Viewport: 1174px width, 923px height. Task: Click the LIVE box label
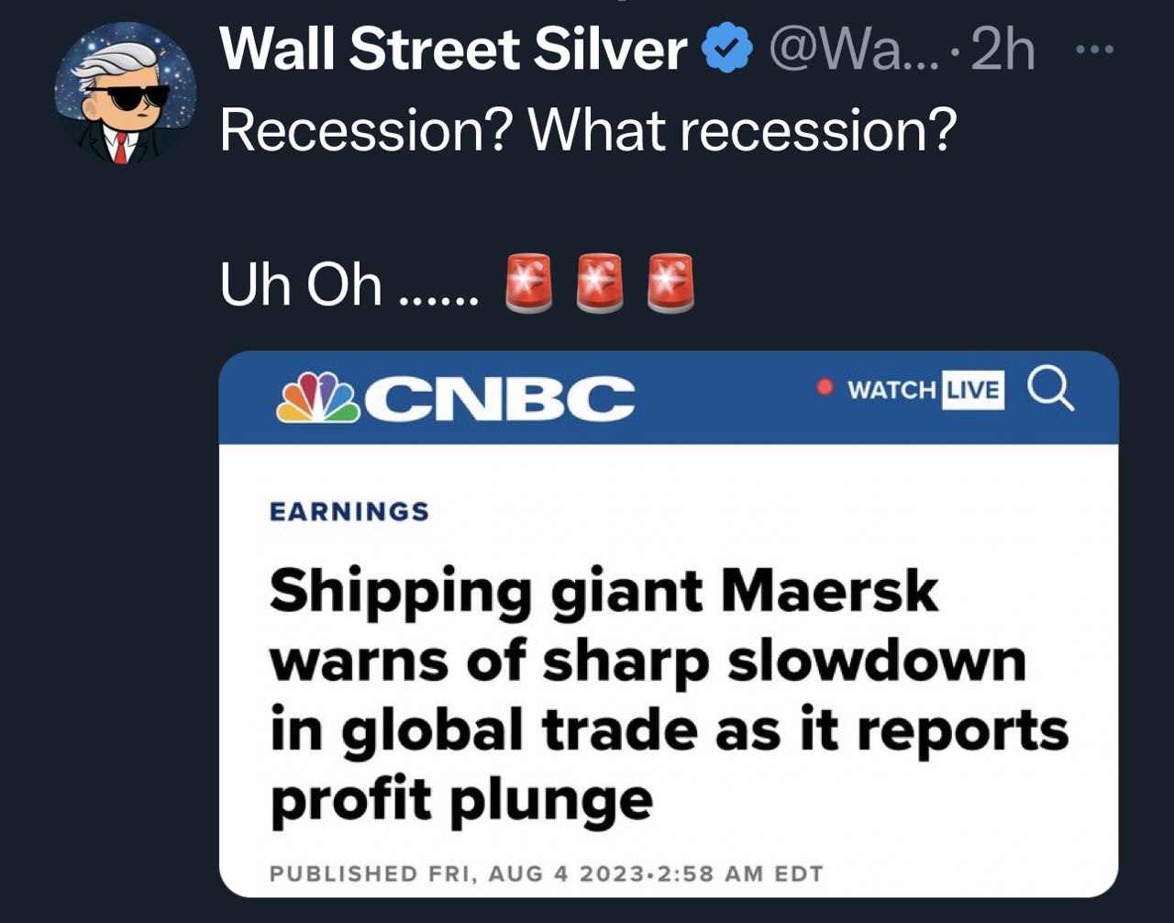pos(972,389)
